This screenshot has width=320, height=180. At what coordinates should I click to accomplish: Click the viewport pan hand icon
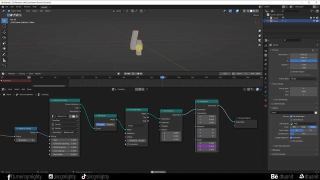tap(259, 35)
